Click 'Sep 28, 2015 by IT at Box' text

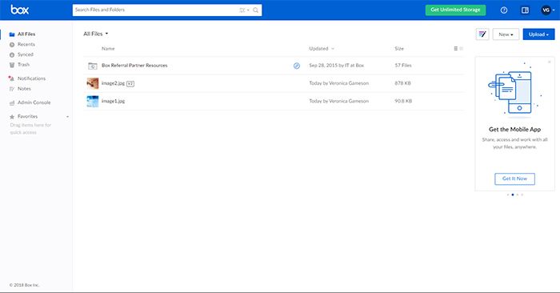337,66
